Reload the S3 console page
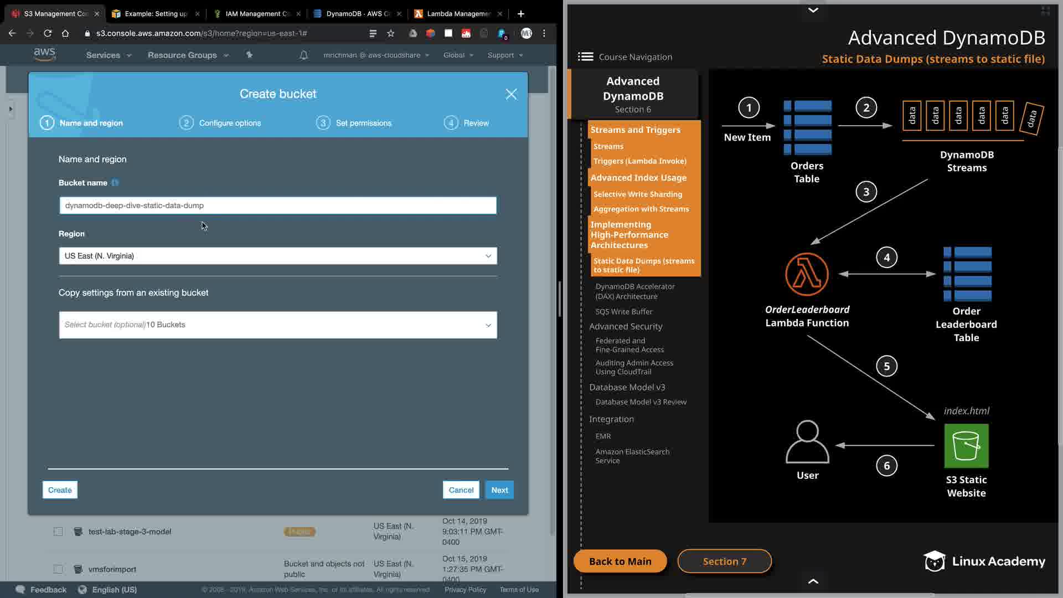 pos(48,33)
